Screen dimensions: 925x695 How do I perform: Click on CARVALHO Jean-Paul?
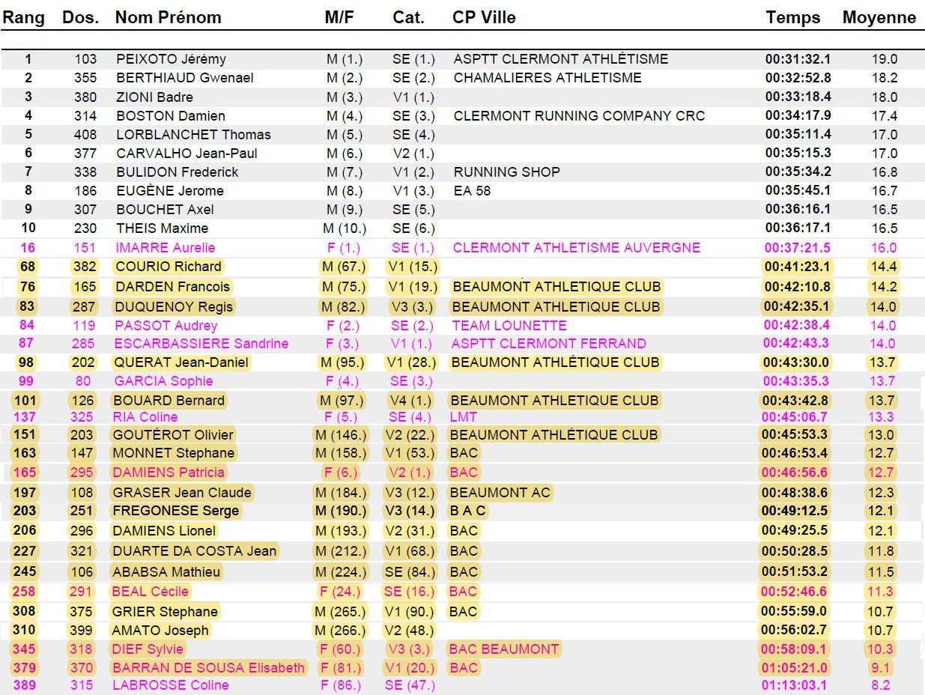(x=186, y=154)
